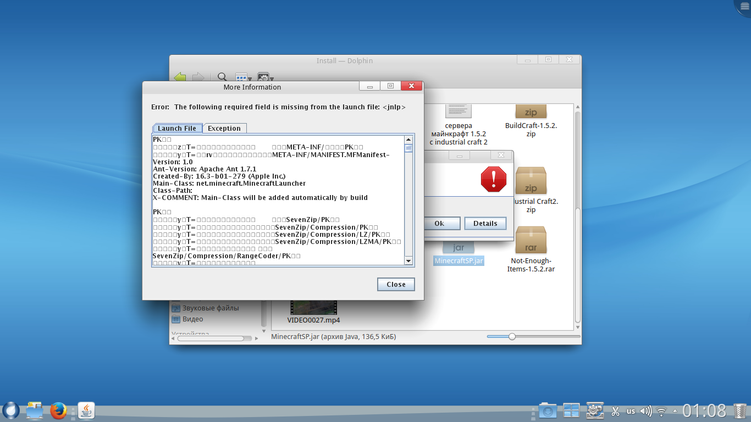This screenshot has height=422, width=751.
Task: Open the file manager from the panel
Action: [35, 410]
